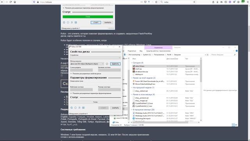The width and height of the screenshot is (250, 141).
Task: Click the checksum checkmark icon in Rufus
Action: click(x=107, y=64)
